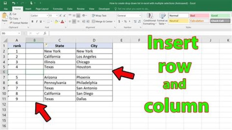Click the Insert Function fx icon
The width and height of the screenshot is (232, 130).
pyautogui.click(x=44, y=33)
